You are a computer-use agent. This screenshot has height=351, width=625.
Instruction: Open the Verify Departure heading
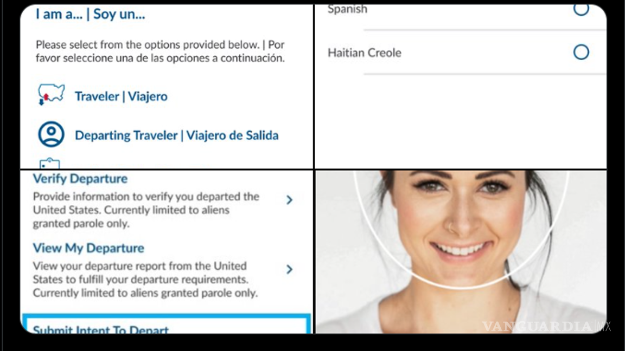click(80, 178)
